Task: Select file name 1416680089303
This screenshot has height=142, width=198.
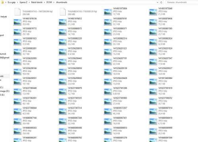Action: pos(30,128)
